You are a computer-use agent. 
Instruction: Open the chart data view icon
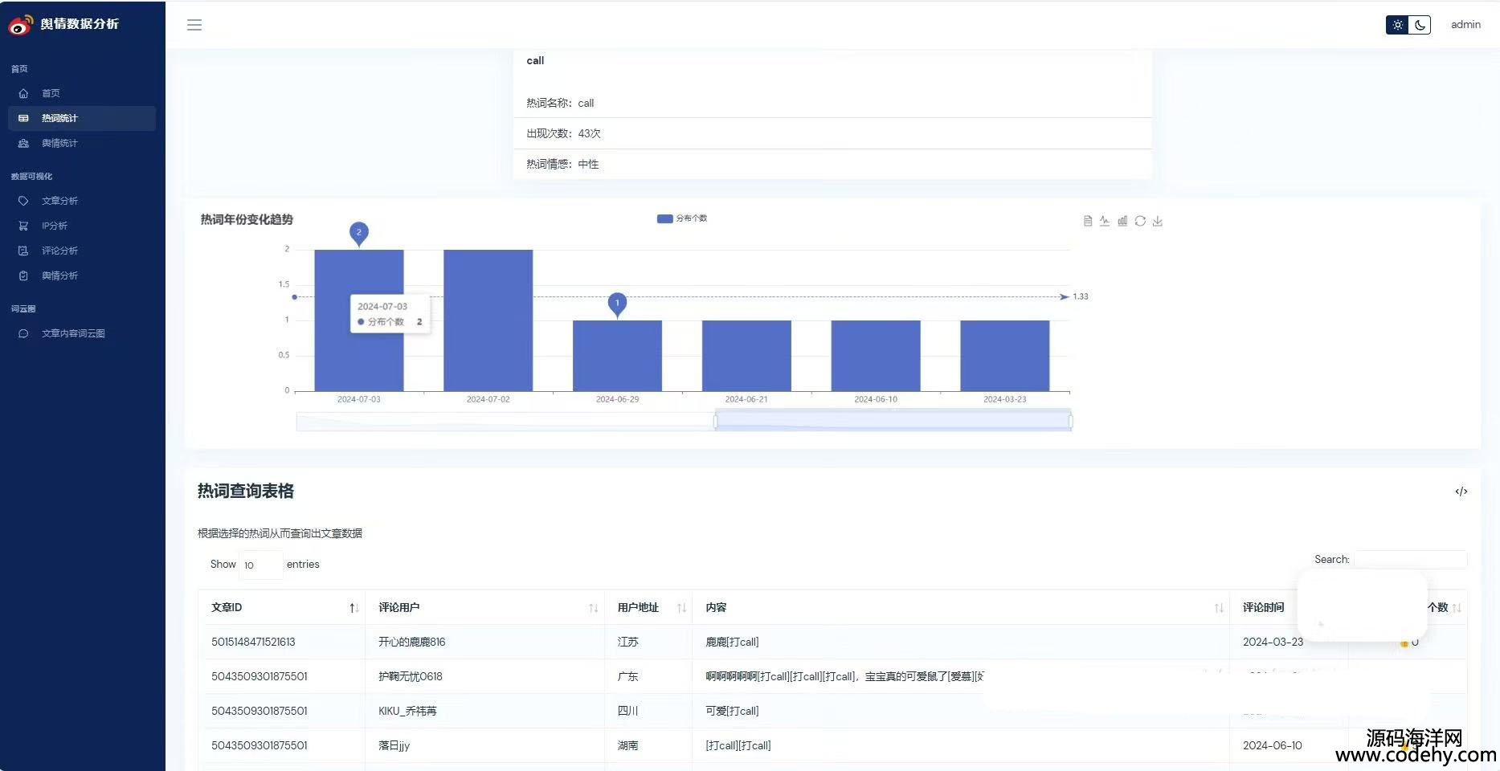click(1087, 221)
